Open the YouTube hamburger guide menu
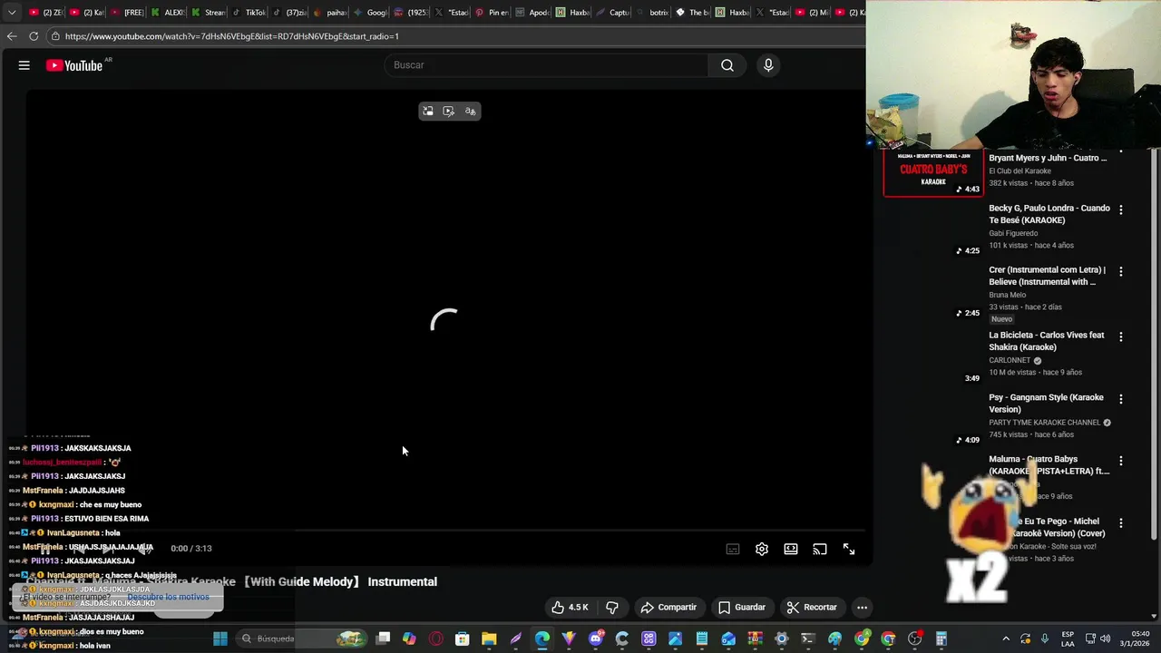The height and width of the screenshot is (653, 1161). click(24, 65)
